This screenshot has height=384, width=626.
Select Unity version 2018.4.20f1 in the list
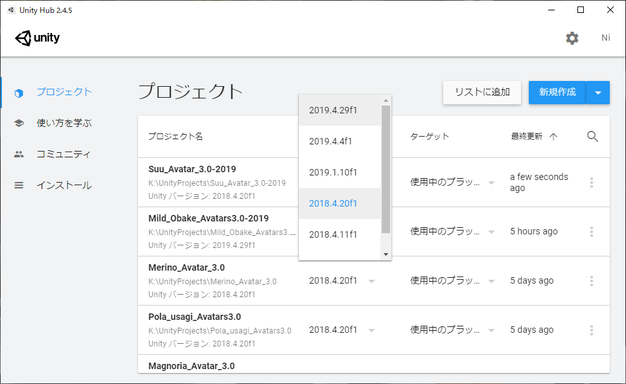pyautogui.click(x=332, y=203)
